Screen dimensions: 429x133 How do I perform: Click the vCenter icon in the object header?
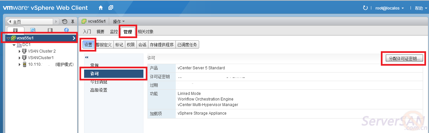[84, 21]
